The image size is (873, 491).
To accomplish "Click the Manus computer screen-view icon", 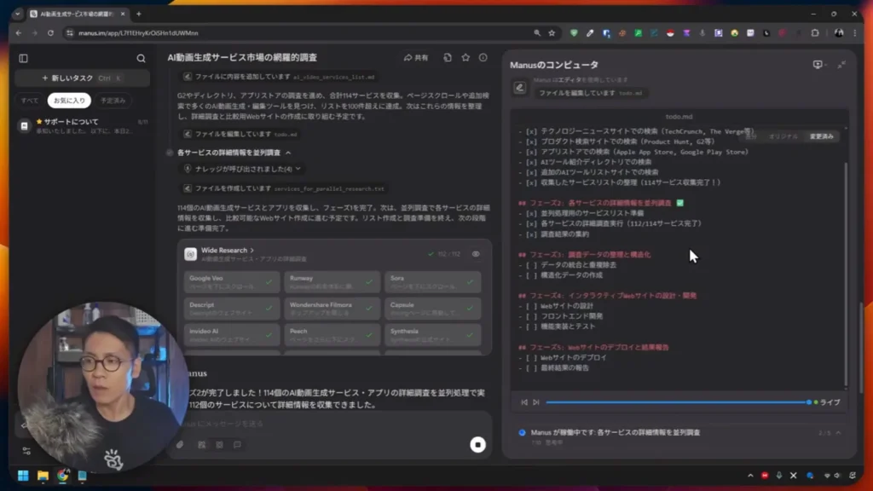I will (x=818, y=65).
